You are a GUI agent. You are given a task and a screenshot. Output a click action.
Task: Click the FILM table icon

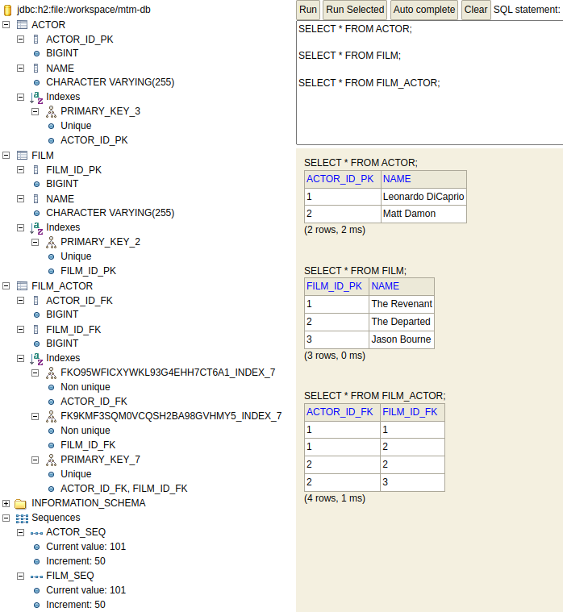point(22,156)
